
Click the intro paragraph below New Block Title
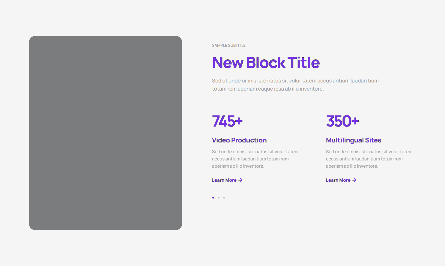[x=295, y=85]
